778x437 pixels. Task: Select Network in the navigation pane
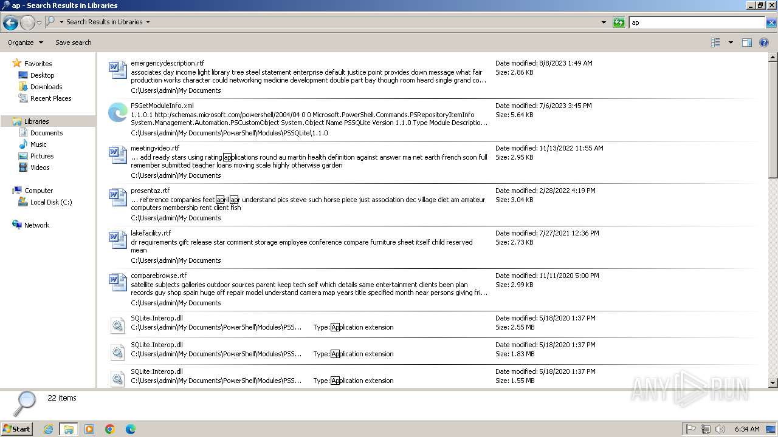[36, 225]
